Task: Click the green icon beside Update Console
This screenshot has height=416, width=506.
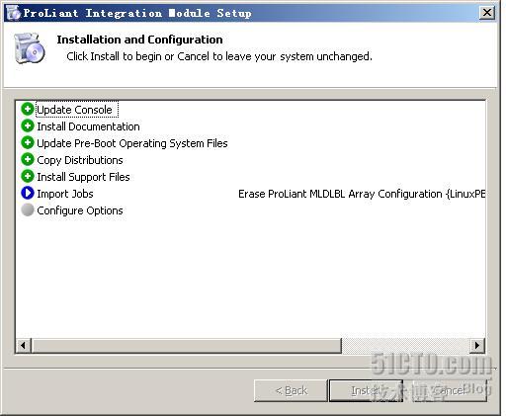Action: point(28,109)
